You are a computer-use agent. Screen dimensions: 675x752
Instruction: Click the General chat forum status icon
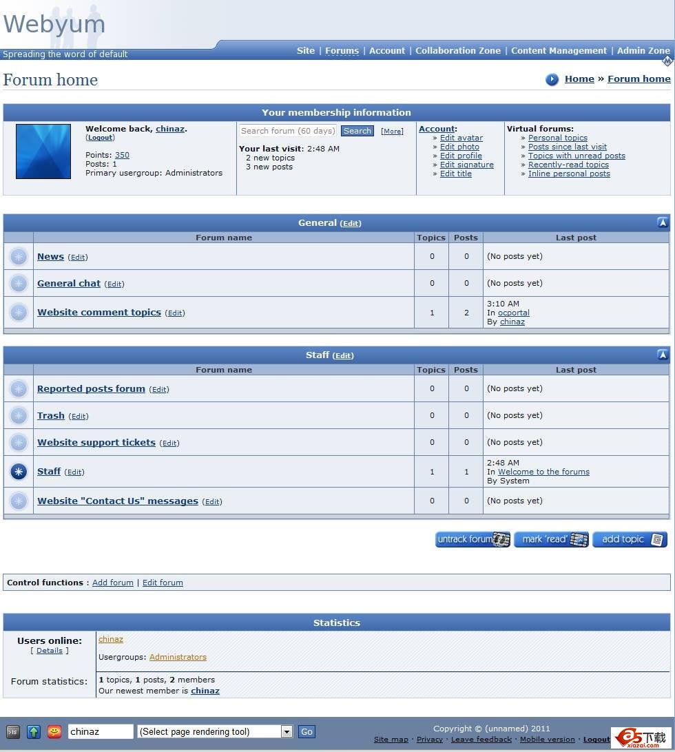(x=19, y=284)
